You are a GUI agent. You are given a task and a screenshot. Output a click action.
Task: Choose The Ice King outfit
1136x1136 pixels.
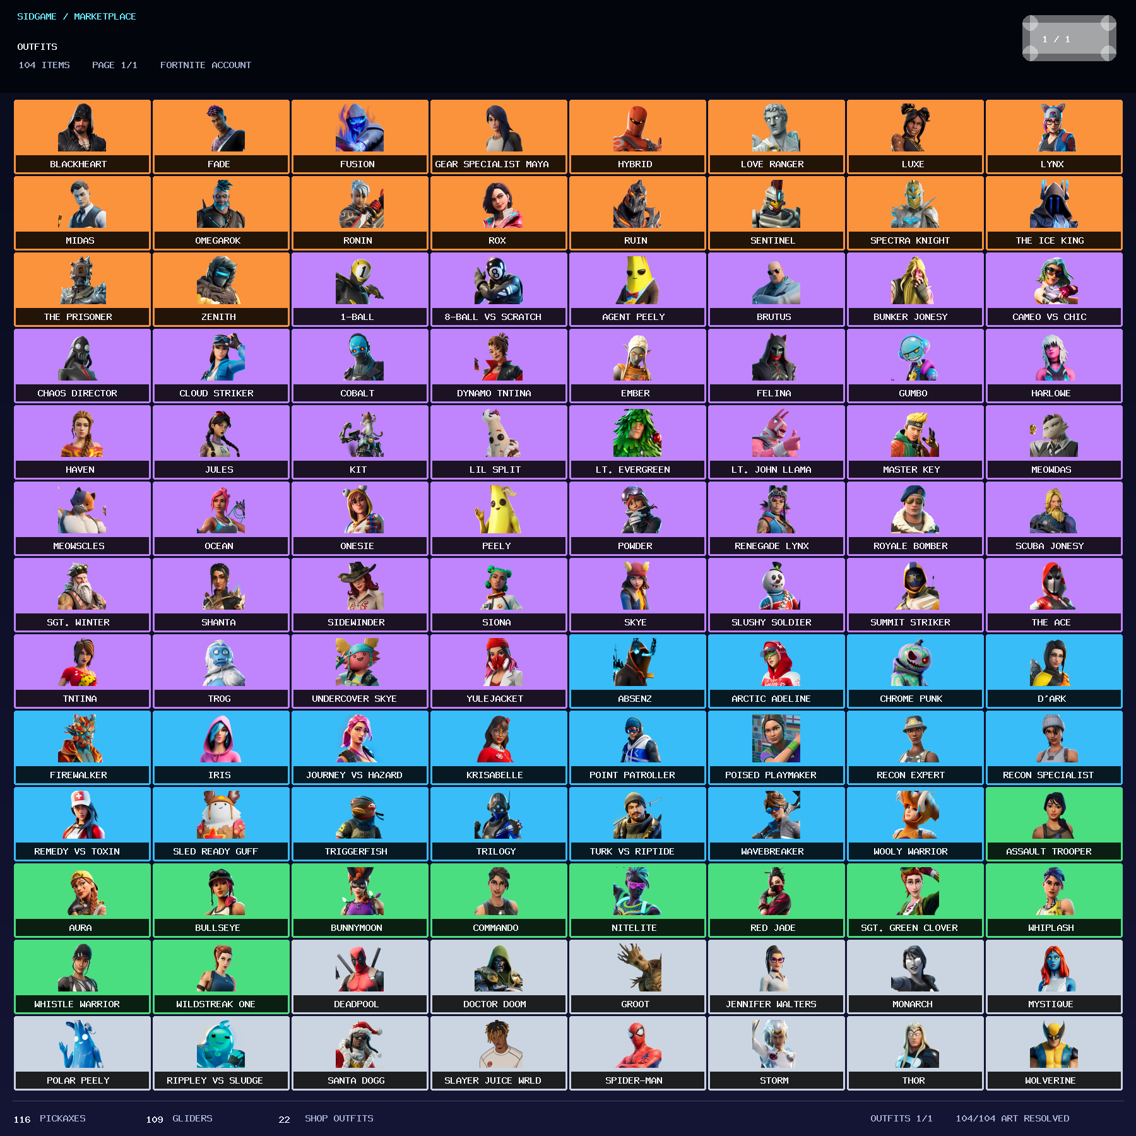[x=1054, y=213]
